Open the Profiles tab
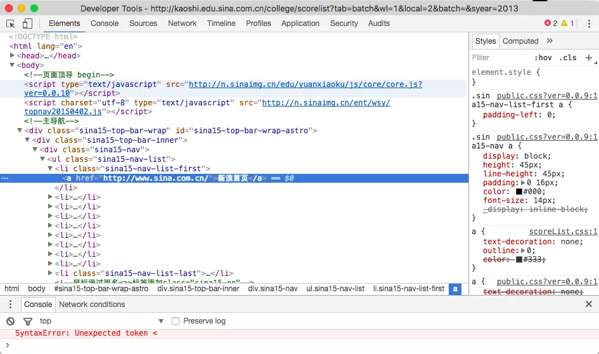 coord(258,23)
